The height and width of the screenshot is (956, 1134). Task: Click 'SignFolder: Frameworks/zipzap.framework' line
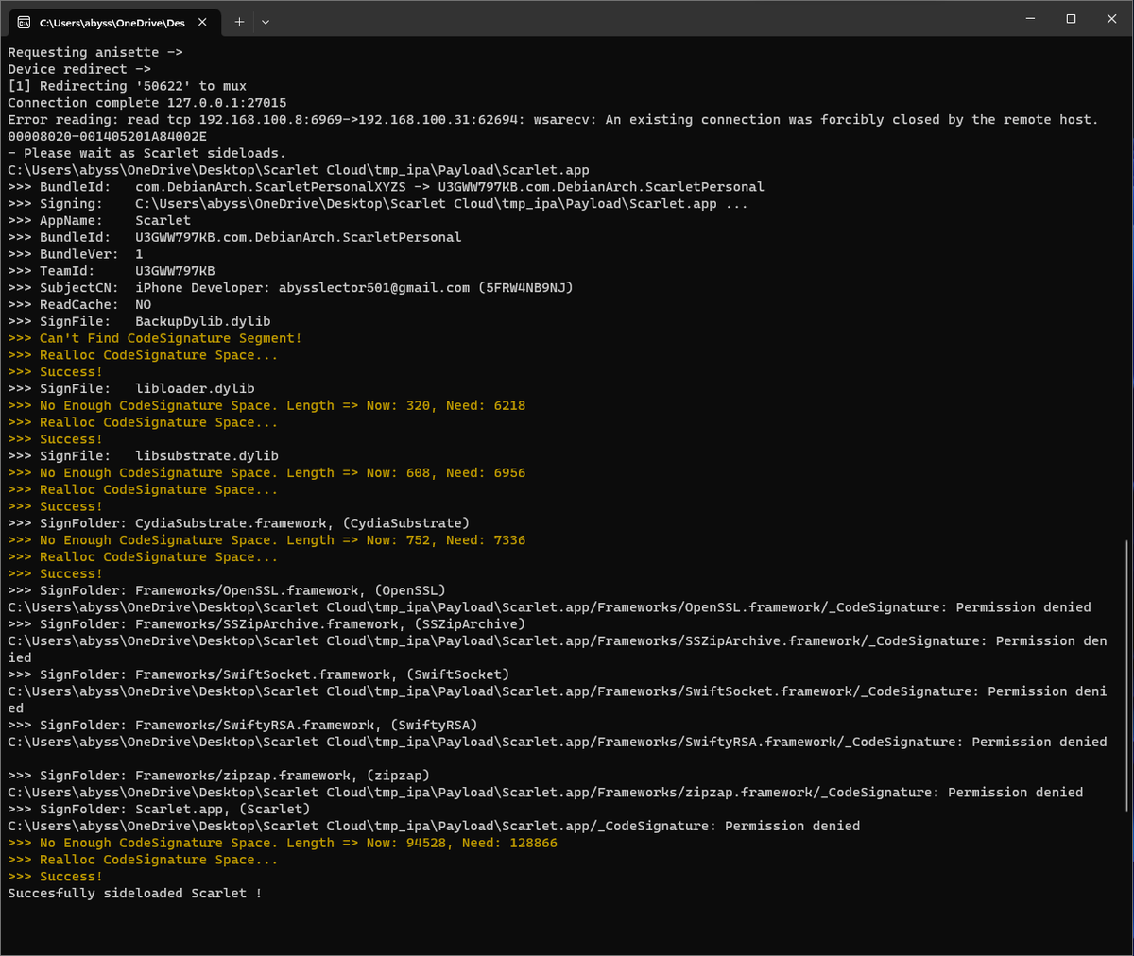point(218,776)
